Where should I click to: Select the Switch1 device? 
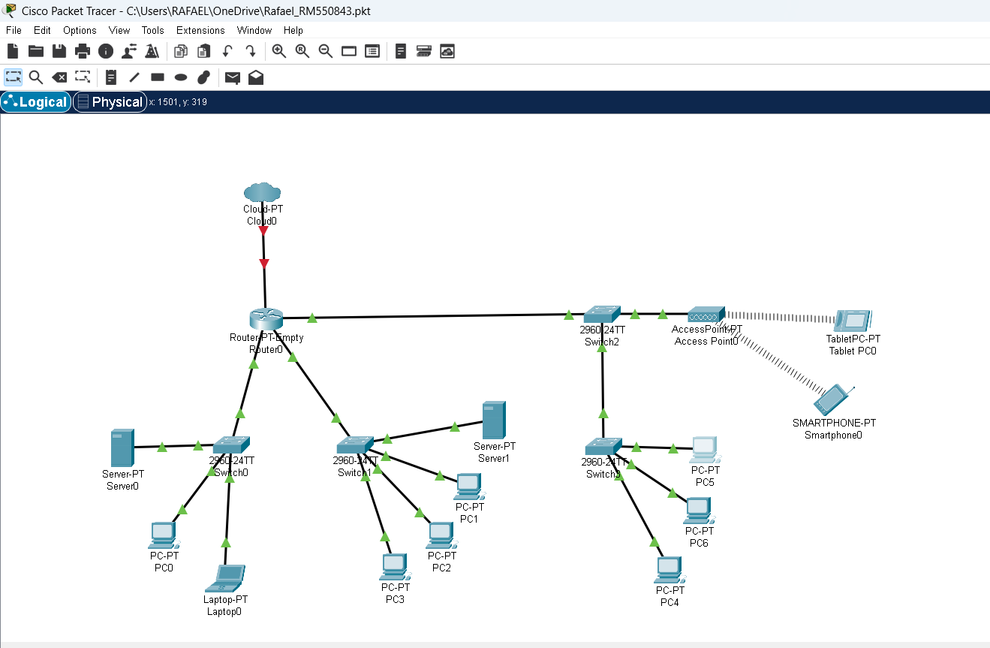355,445
